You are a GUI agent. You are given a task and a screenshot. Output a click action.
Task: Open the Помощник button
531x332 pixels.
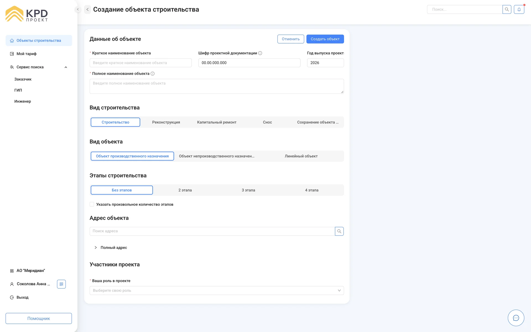(39, 318)
